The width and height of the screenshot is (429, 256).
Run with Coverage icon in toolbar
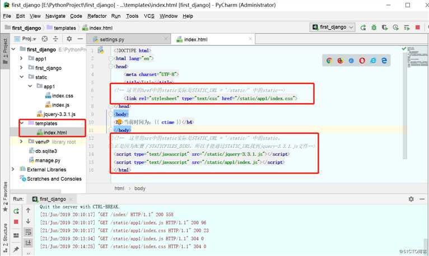click(385, 27)
